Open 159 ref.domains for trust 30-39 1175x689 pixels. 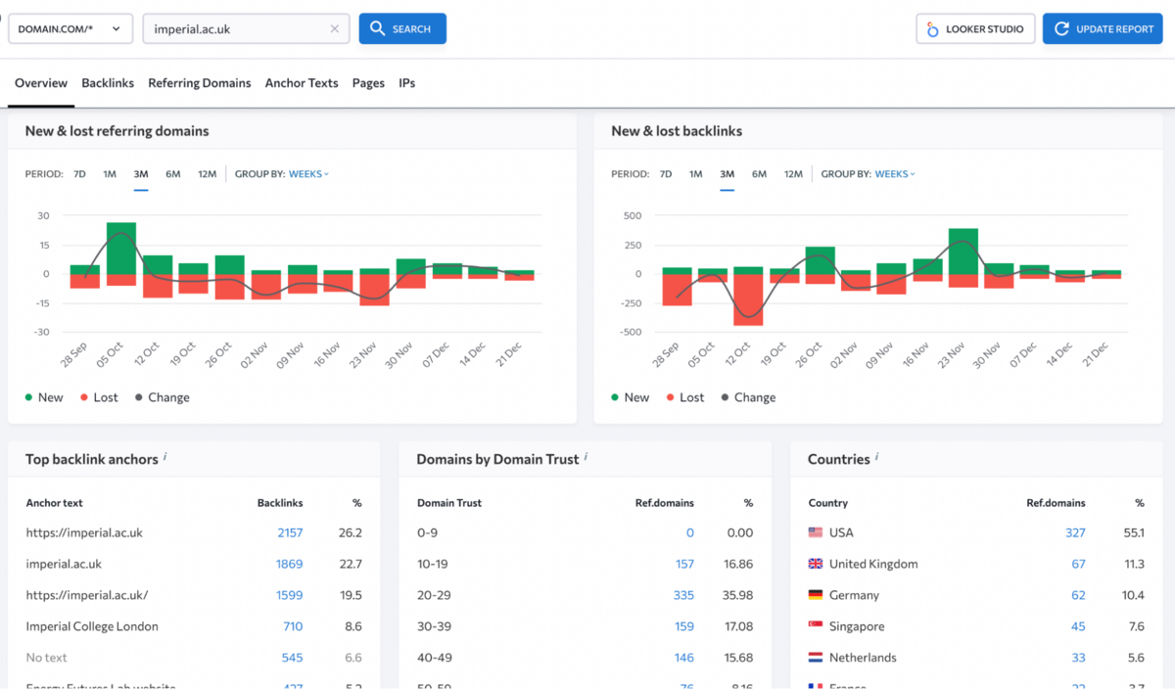click(684, 626)
